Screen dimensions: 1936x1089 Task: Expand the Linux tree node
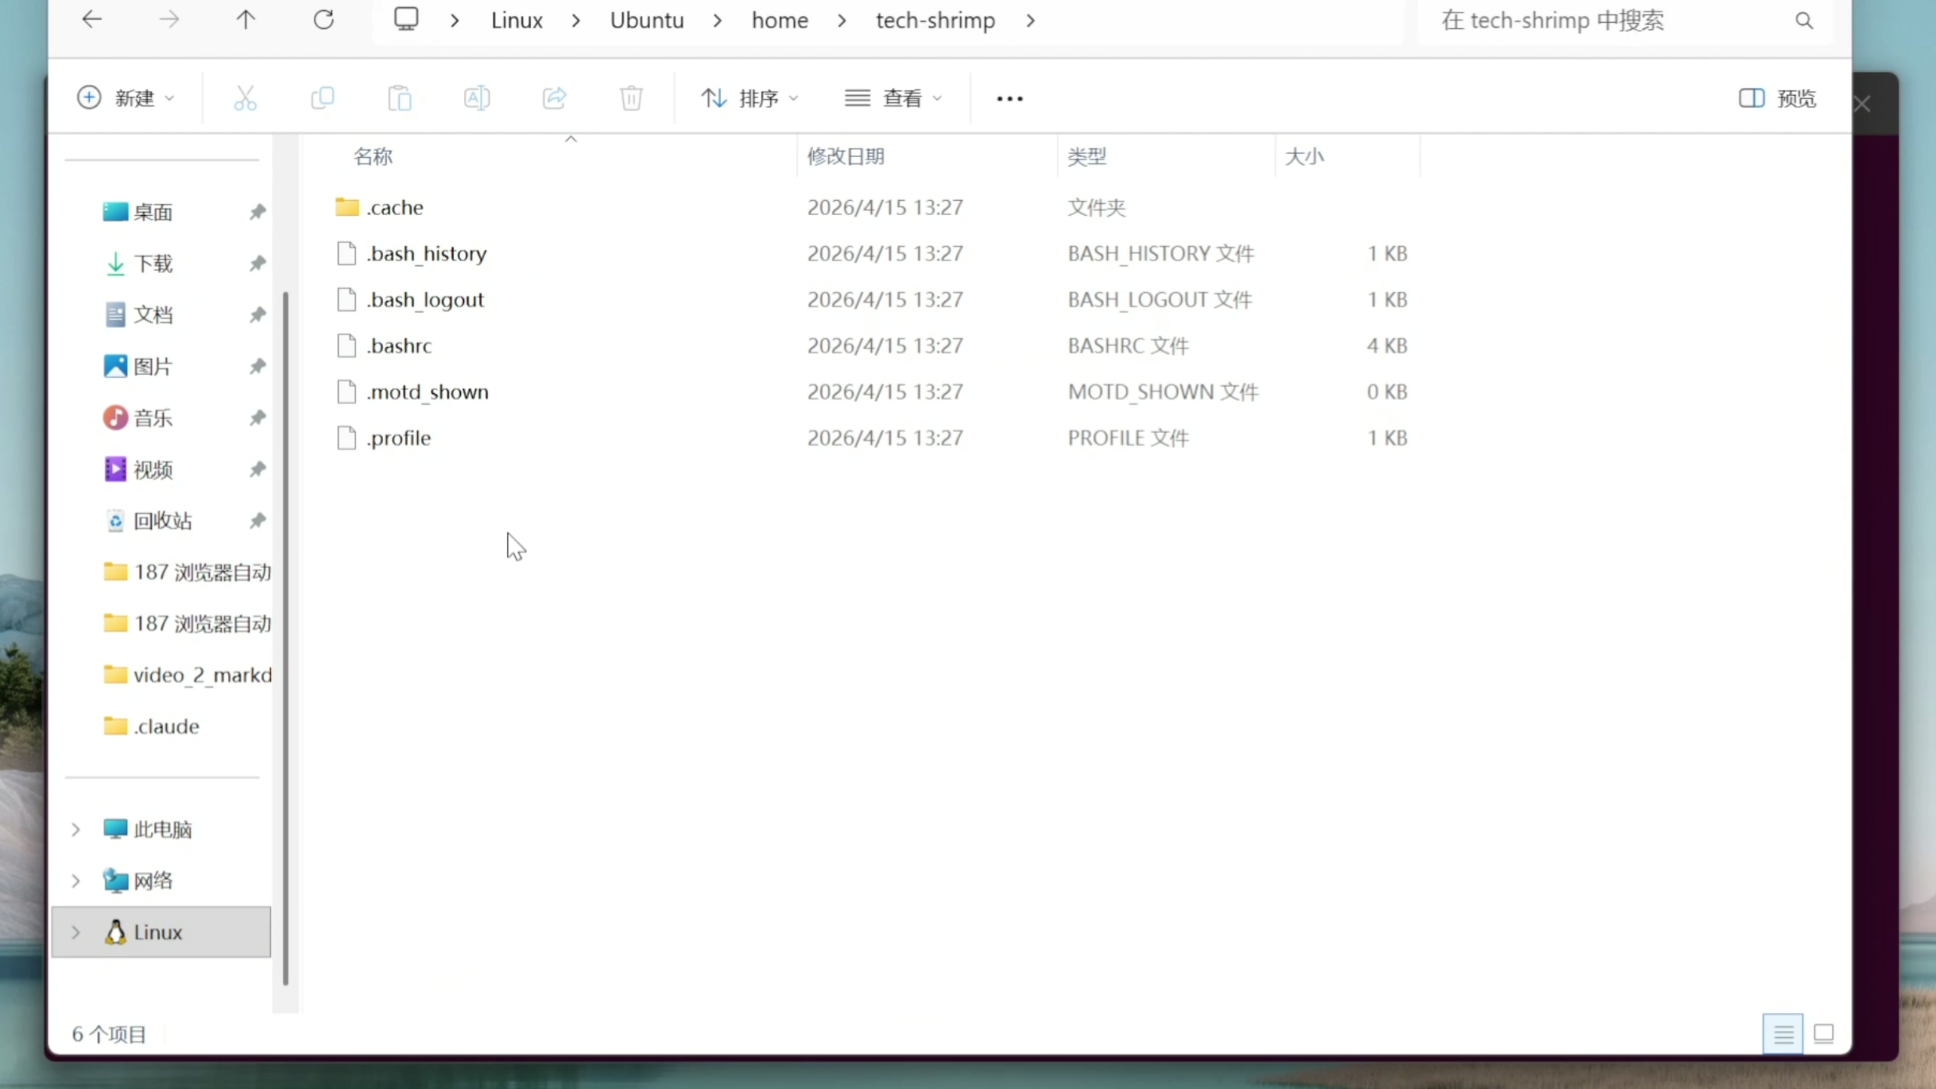click(76, 932)
